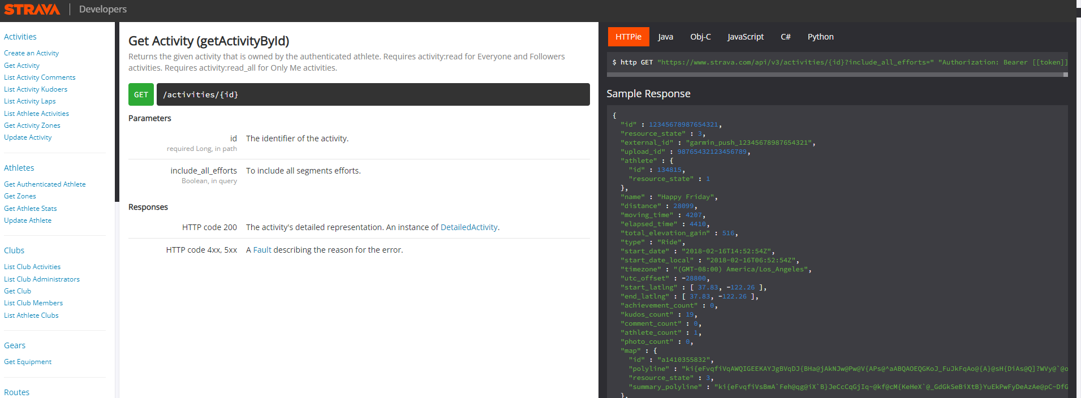This screenshot has width=1081, height=398.
Task: Click the include_all_efforts parameter name
Action: pyautogui.click(x=204, y=171)
